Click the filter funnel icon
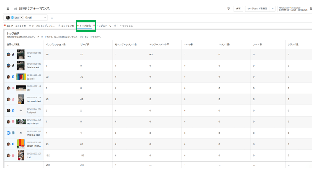 [x=228, y=8]
